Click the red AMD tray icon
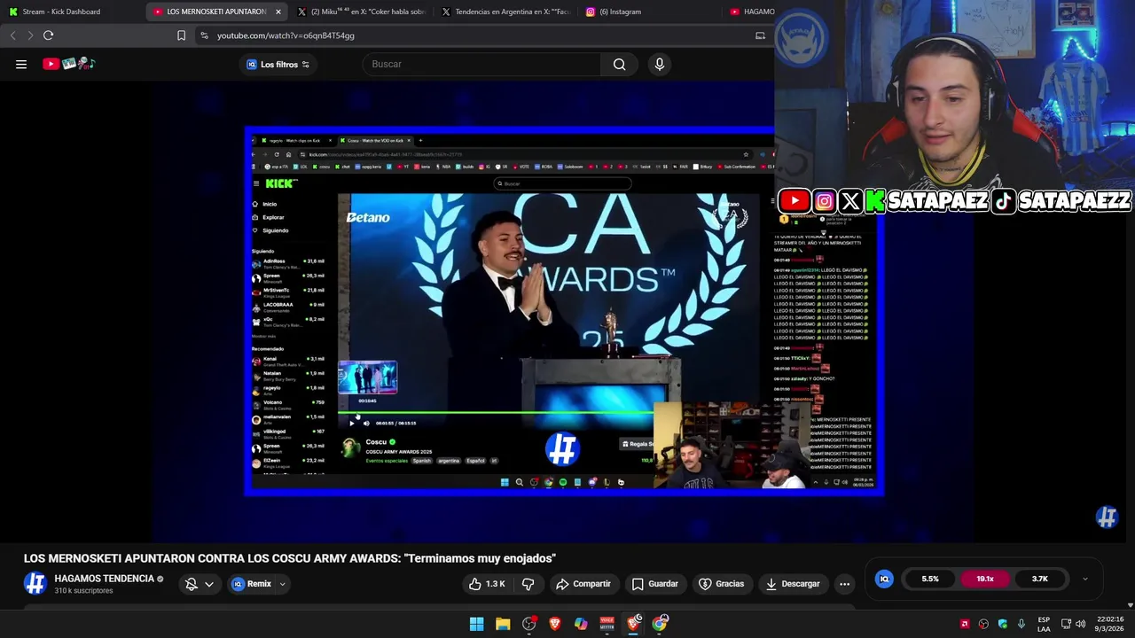The image size is (1135, 638). [x=965, y=624]
